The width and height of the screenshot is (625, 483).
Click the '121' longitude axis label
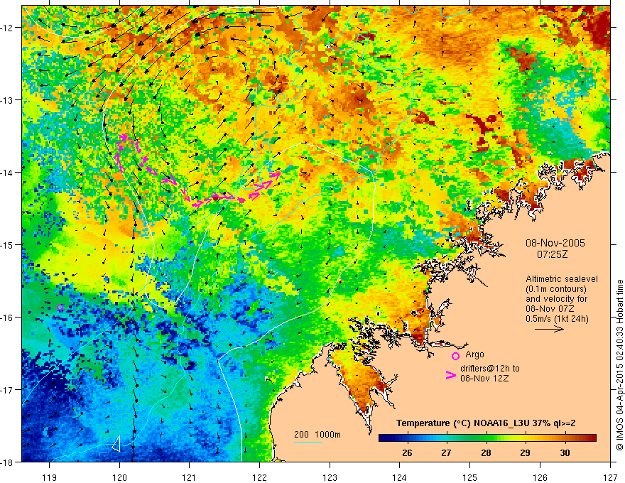point(190,477)
